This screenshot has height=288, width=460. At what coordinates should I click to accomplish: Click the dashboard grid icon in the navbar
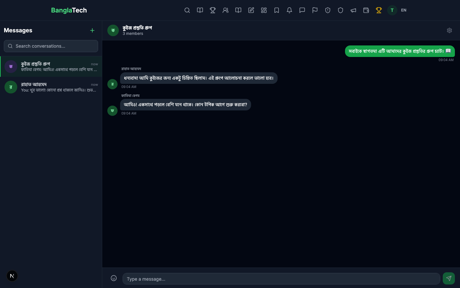tap(264, 10)
